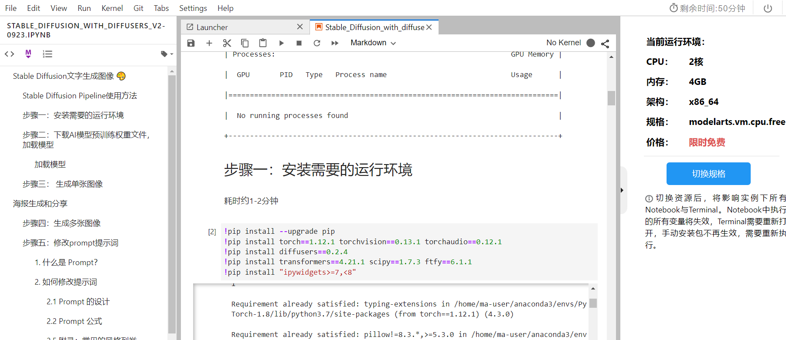The height and width of the screenshot is (340, 786).
Task: Click the cell output scrollbar thumb
Action: point(593,303)
